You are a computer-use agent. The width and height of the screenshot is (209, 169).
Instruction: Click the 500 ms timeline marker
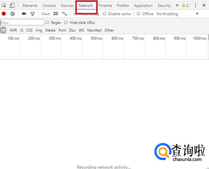pos(96,38)
